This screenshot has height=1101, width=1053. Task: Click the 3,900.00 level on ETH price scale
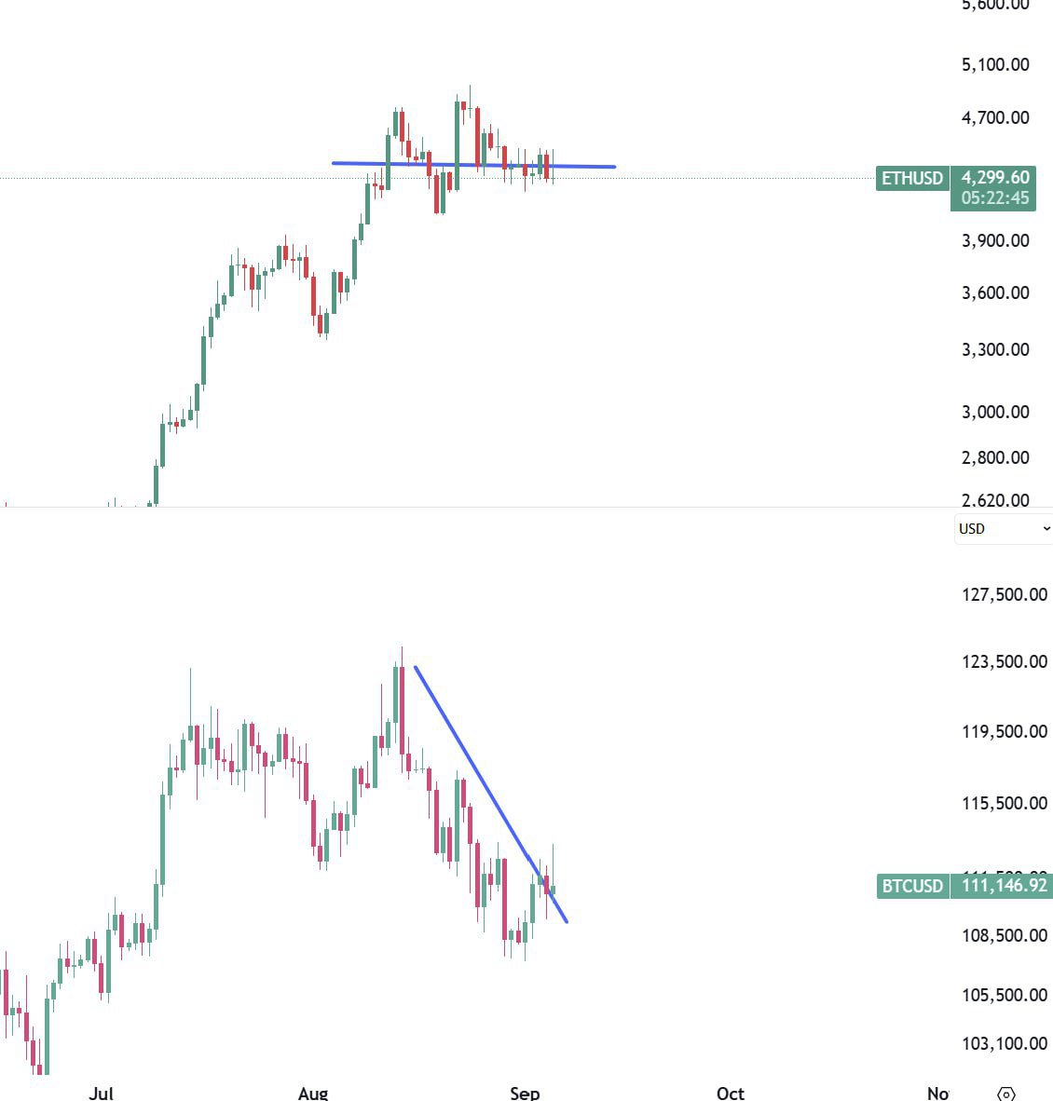[x=995, y=240]
